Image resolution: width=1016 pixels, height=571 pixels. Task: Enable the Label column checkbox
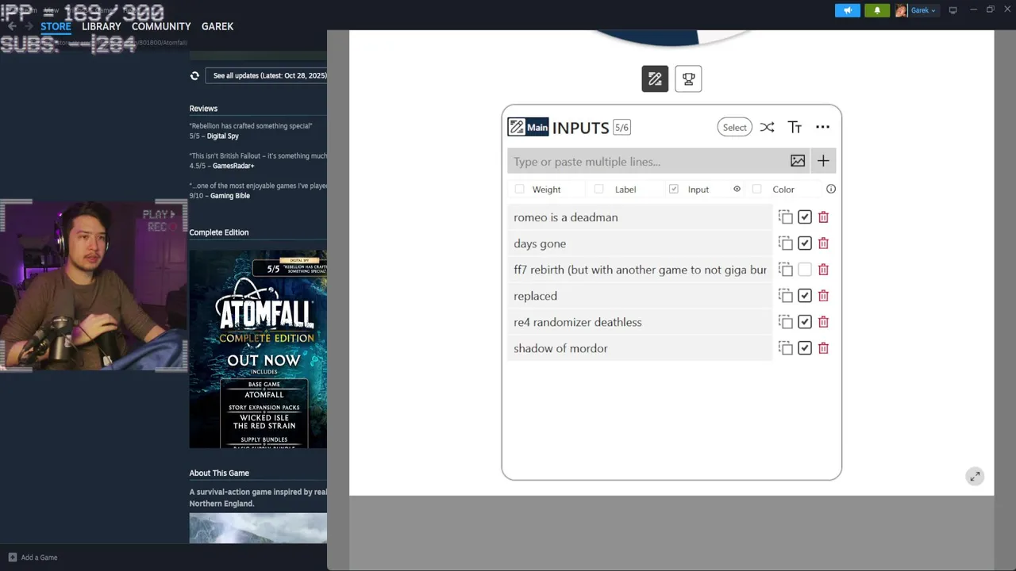click(x=598, y=189)
